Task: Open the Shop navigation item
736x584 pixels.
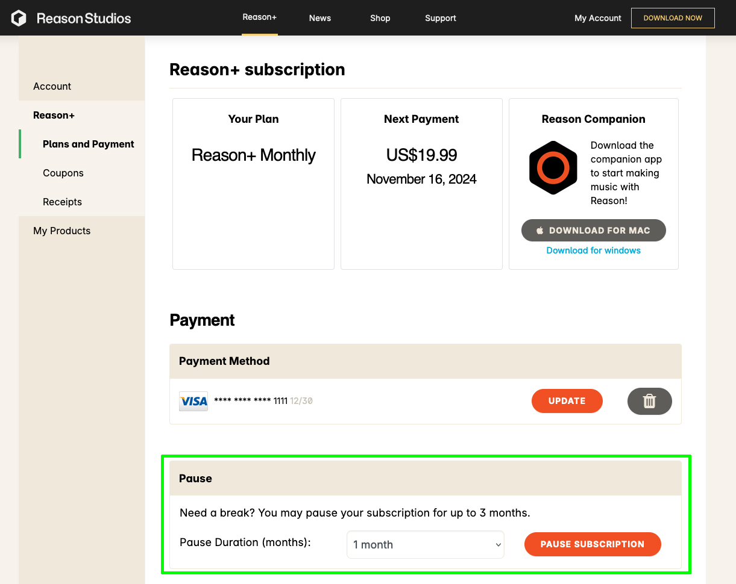Action: [380, 18]
